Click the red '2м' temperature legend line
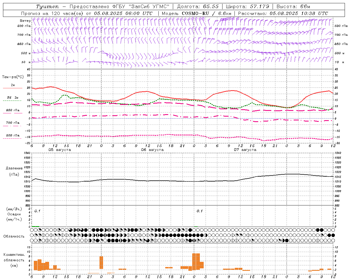The width and height of the screenshot is (349, 279). point(13,88)
